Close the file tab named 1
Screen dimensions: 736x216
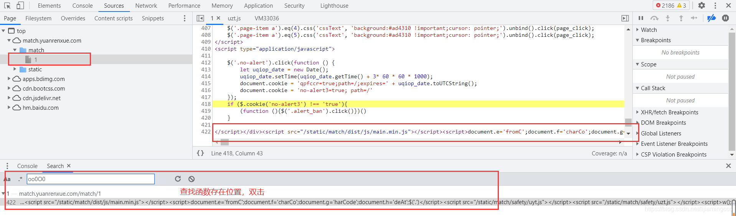coord(218,18)
